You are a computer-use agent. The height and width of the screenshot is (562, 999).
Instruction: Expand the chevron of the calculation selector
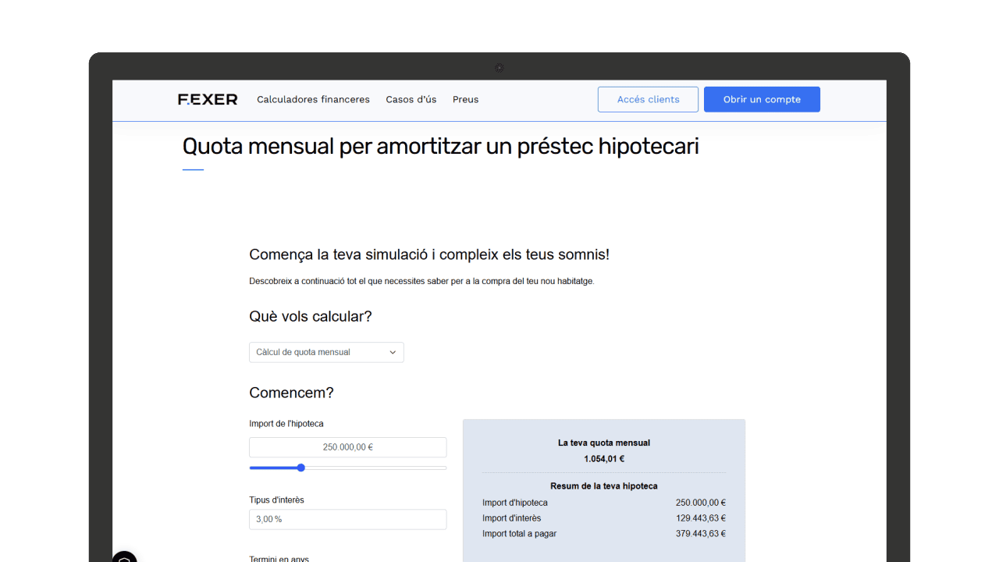pyautogui.click(x=393, y=352)
